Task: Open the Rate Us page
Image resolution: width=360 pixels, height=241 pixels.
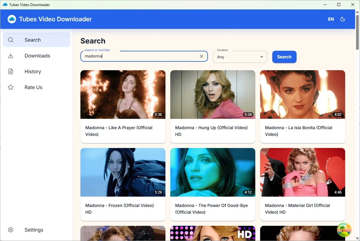Action: point(36,88)
